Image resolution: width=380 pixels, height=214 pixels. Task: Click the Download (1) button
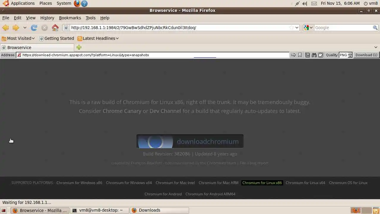(366, 55)
